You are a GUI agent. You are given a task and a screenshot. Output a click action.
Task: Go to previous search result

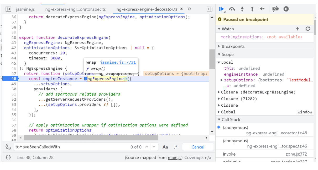tap(147, 147)
